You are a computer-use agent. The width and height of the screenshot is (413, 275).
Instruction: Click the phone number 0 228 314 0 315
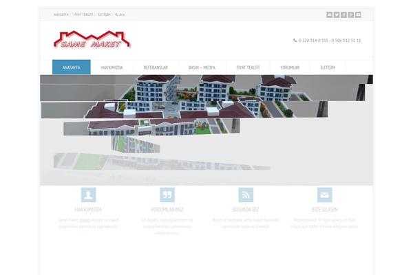click(313, 41)
